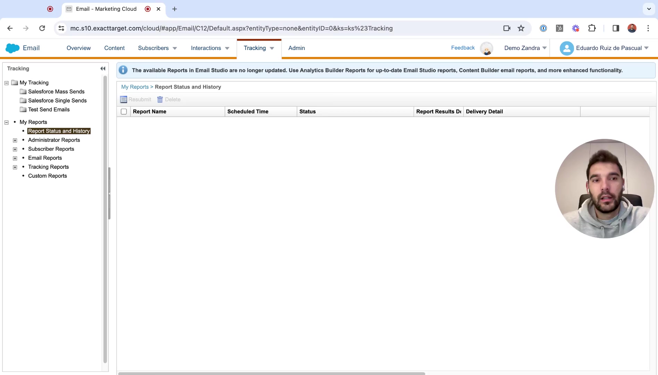Open Demo Zandra account dropdown
Screen dimensions: 658x375
525,48
